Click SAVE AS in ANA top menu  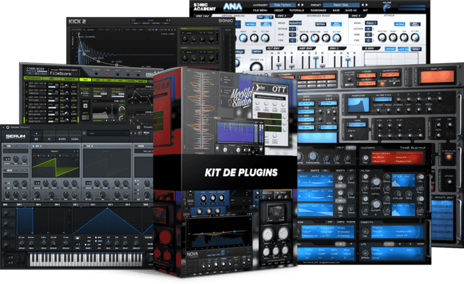[351, 10]
